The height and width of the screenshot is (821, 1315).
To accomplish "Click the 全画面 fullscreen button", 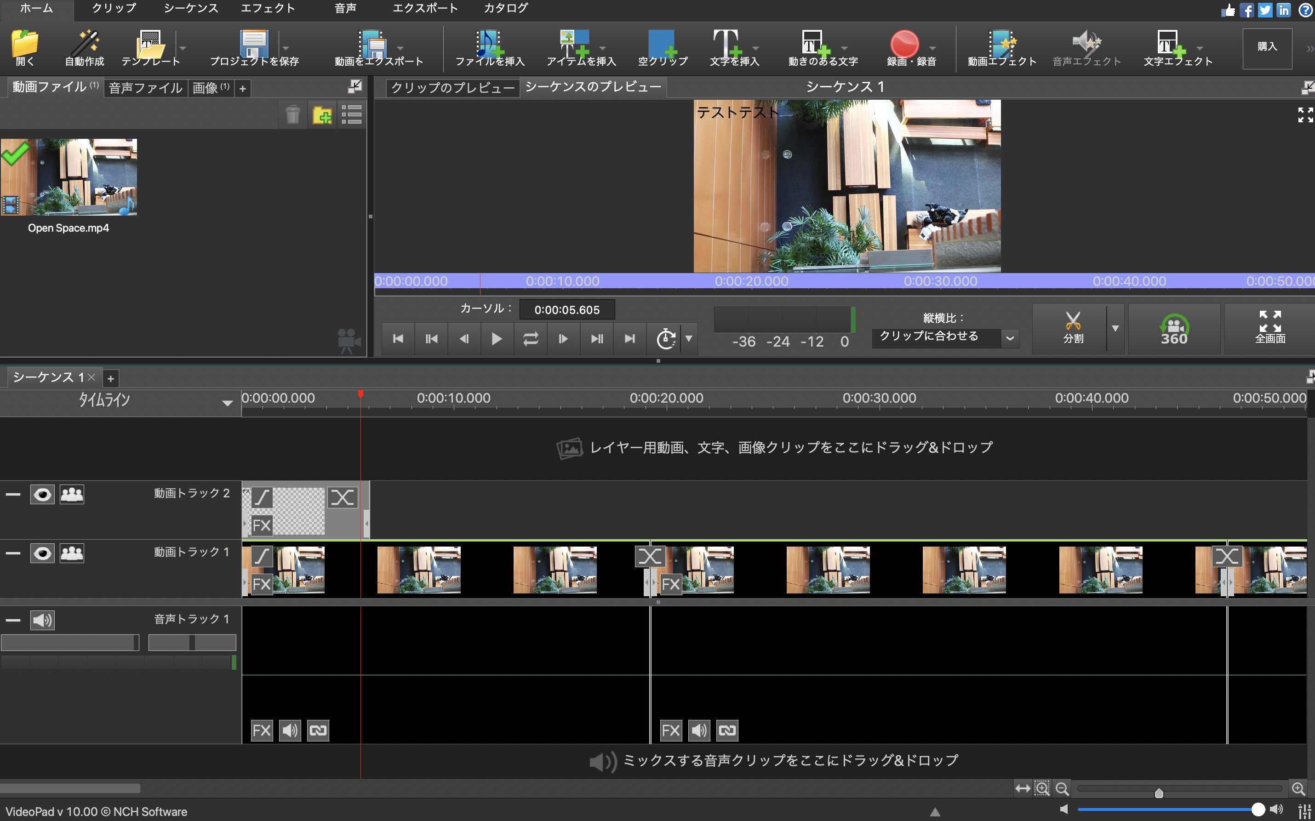I will (1270, 328).
